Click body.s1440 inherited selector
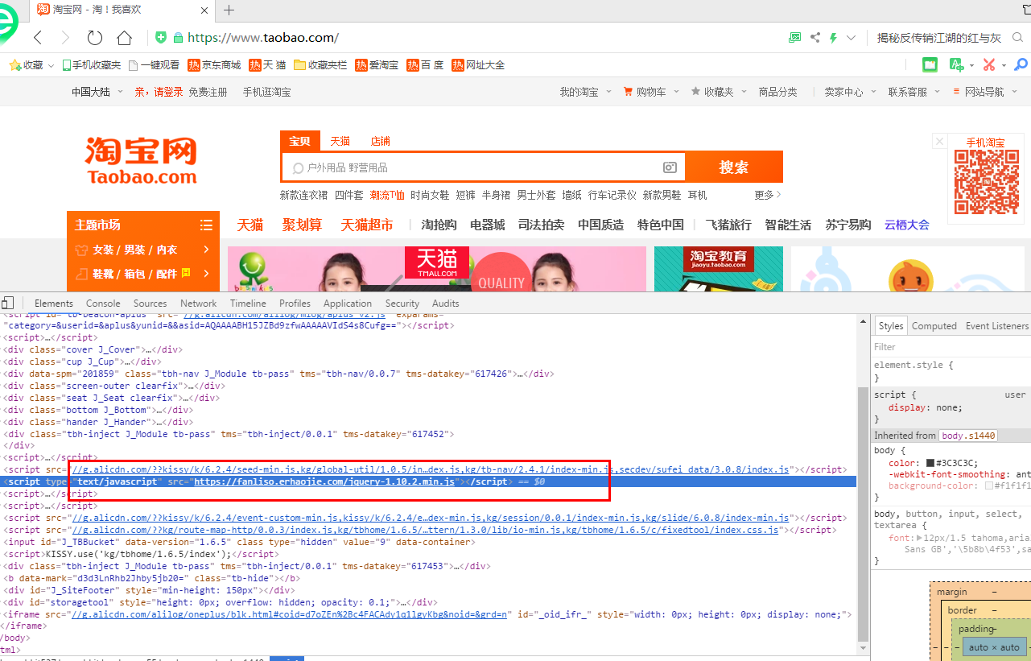 pos(968,436)
